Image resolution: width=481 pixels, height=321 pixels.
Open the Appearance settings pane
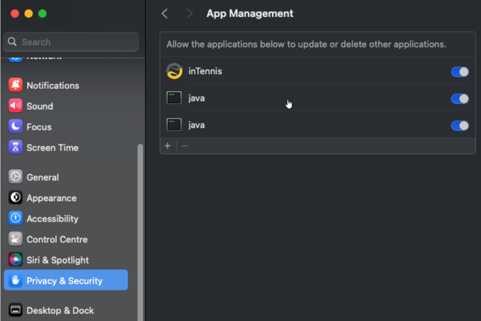51,198
